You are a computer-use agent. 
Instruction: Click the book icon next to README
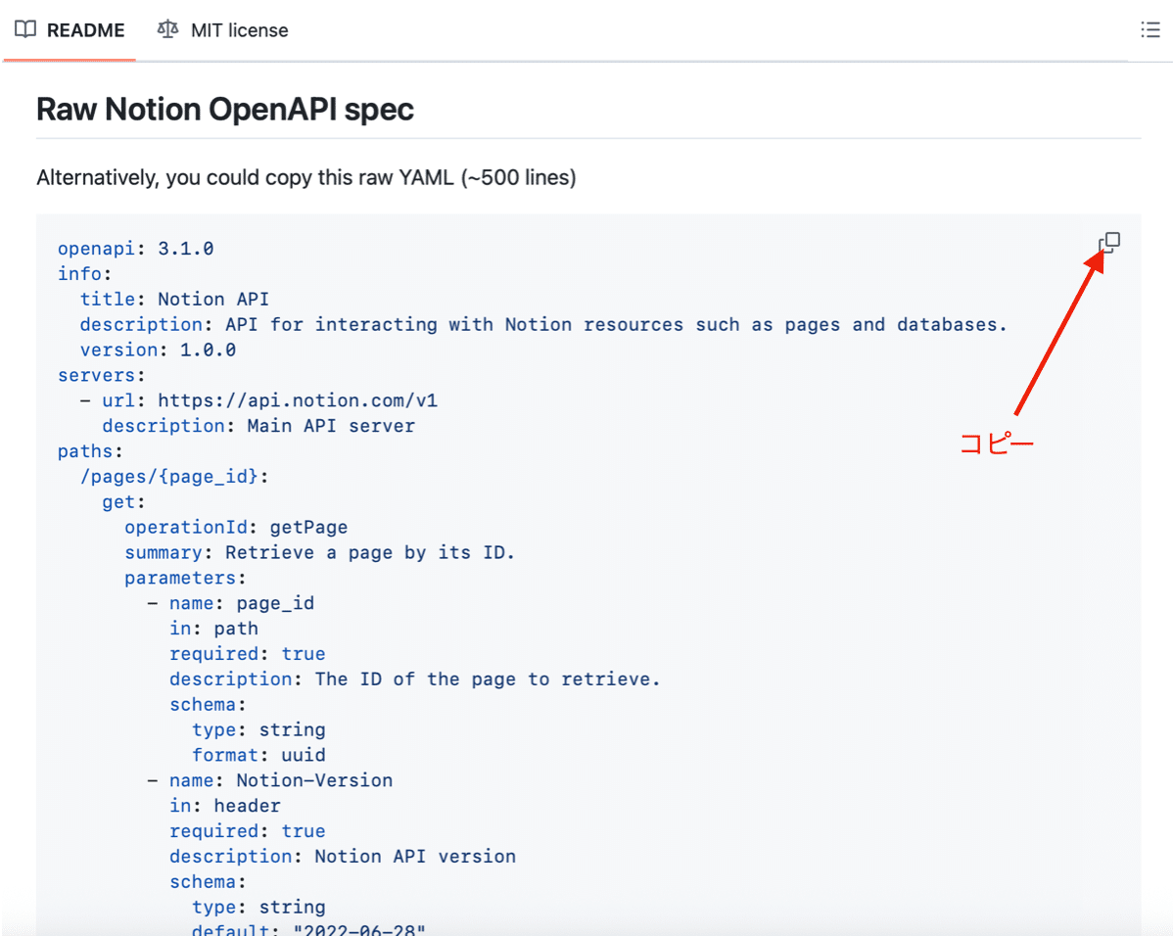[x=24, y=29]
